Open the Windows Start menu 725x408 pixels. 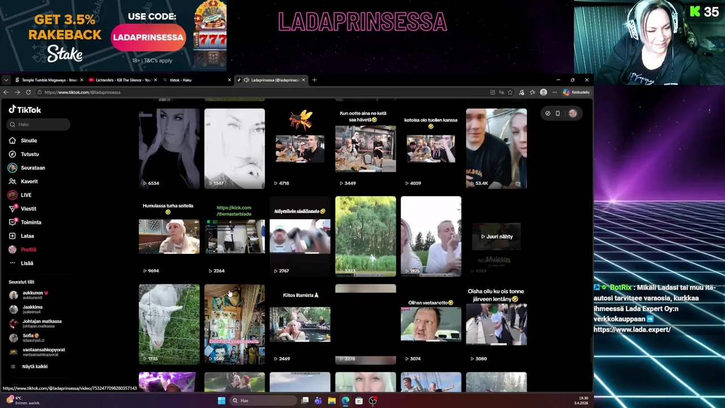[221, 401]
